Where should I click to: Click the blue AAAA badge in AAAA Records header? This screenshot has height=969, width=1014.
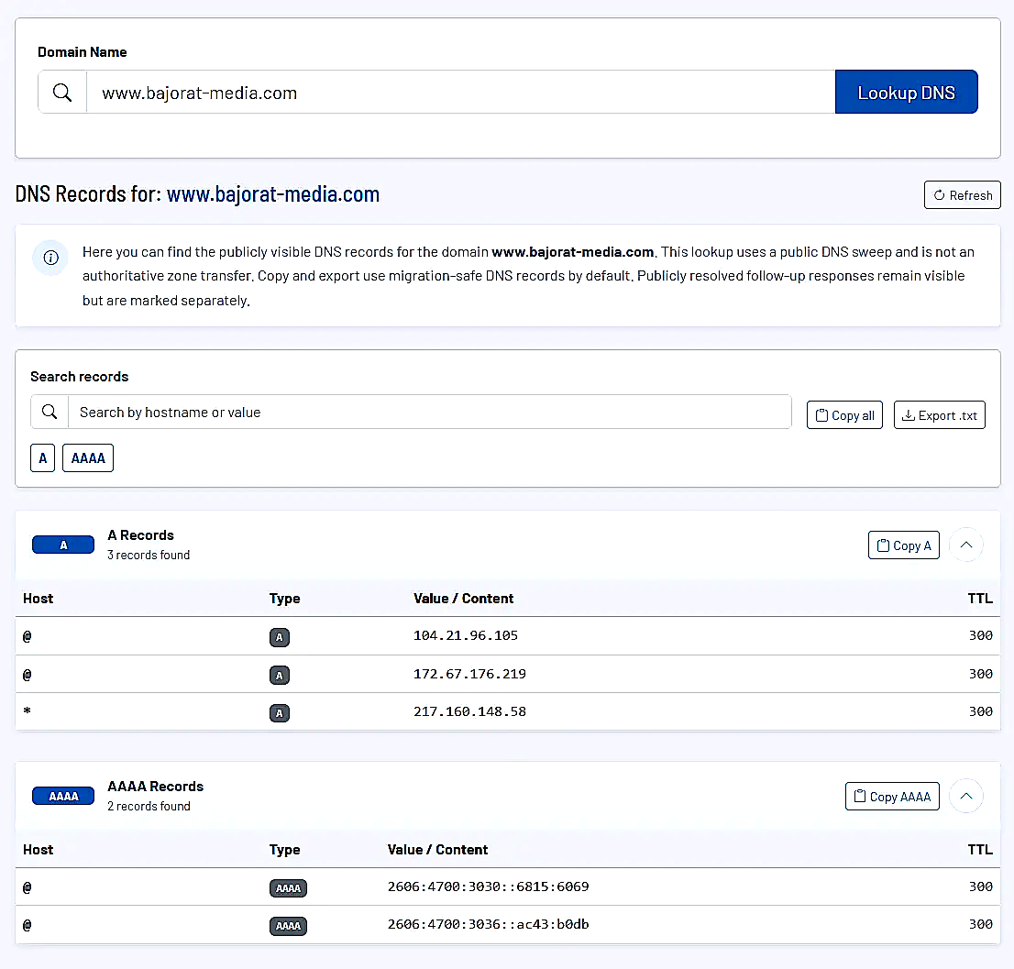pyautogui.click(x=63, y=796)
